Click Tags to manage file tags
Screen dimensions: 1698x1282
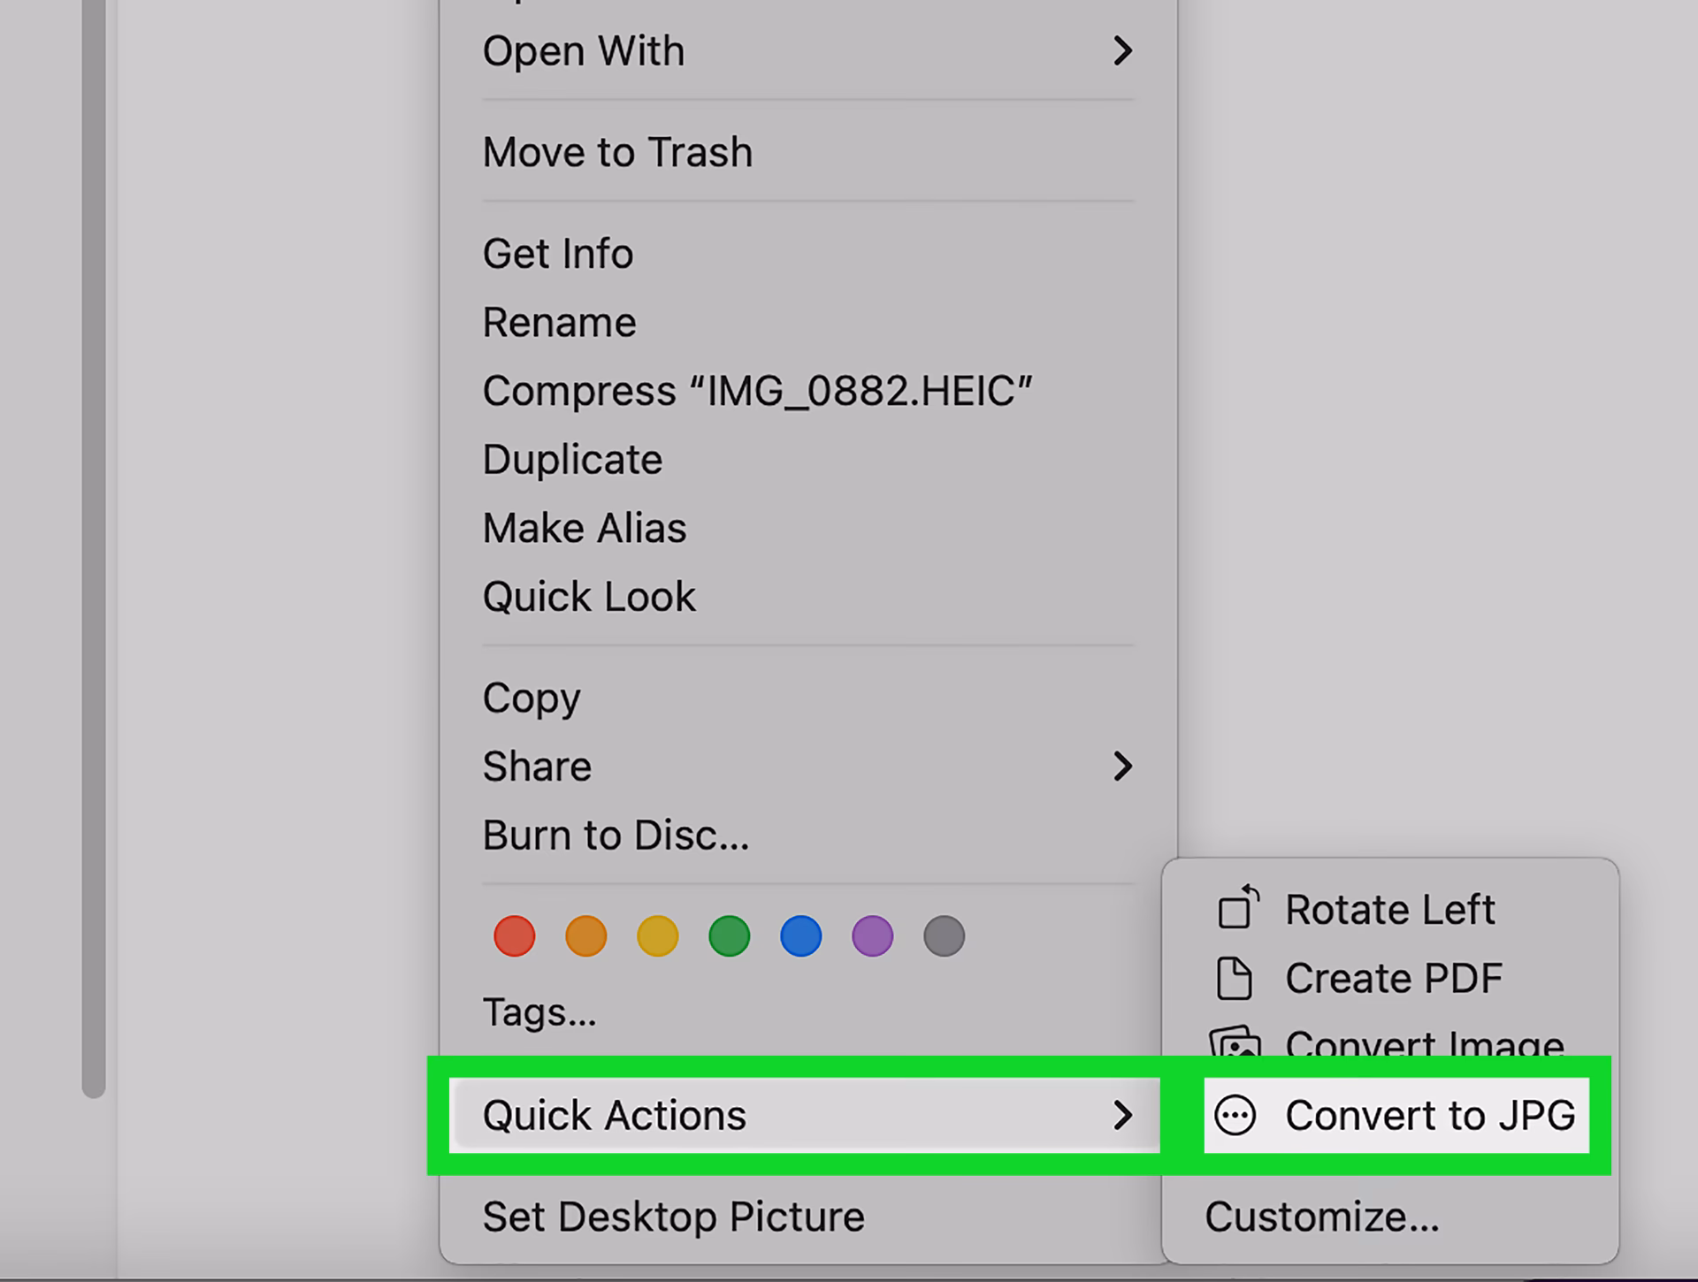coord(540,1011)
